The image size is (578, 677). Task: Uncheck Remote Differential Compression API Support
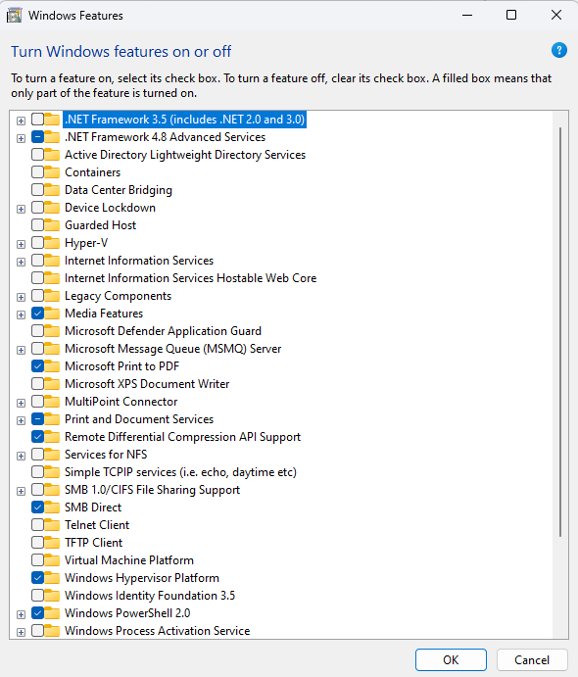click(x=37, y=437)
